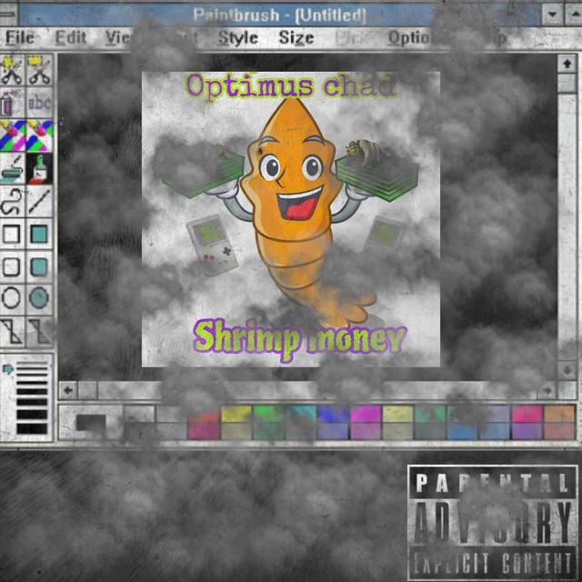The image size is (582, 582).
Task: Choose the Paint Roller fill tool
Action: coord(12,168)
